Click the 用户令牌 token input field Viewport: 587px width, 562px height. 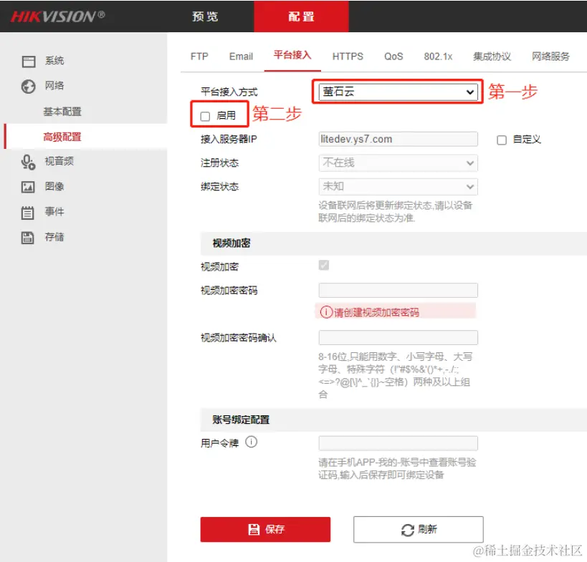pyautogui.click(x=398, y=443)
